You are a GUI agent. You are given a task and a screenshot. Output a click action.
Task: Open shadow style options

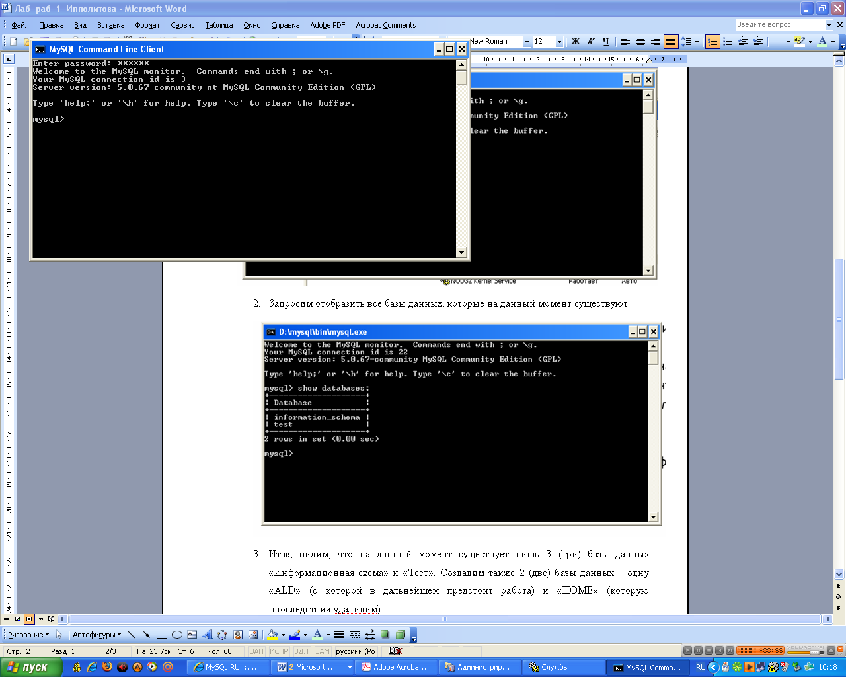(x=385, y=635)
